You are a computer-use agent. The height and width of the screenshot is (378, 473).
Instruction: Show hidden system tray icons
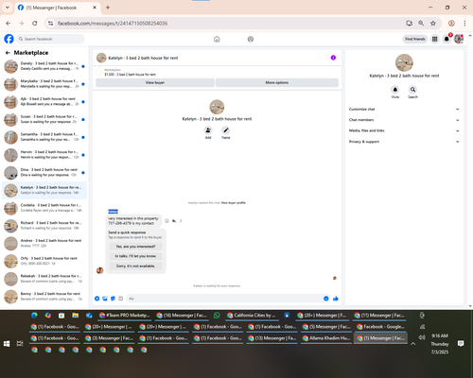[x=413, y=344]
